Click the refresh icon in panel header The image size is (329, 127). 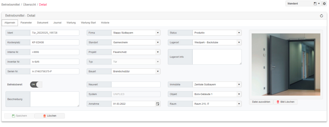pyautogui.click(x=321, y=16)
